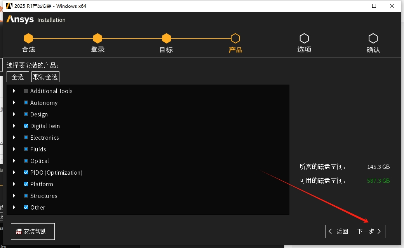This screenshot has height=248, width=404.
Task: Click the 产品 step hexagon icon
Action: click(x=235, y=38)
